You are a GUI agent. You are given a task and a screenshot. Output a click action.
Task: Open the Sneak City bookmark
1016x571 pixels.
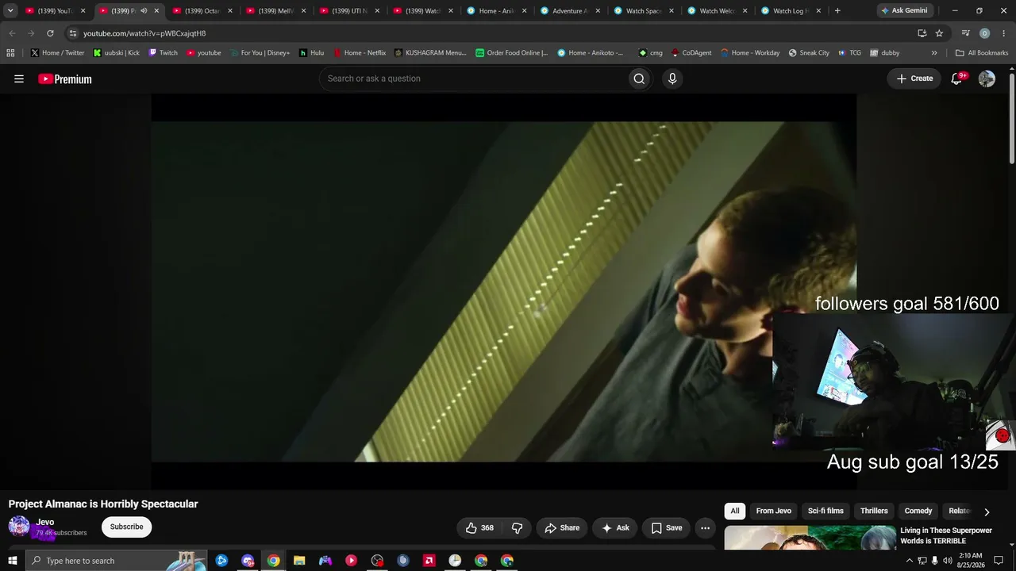tap(809, 53)
